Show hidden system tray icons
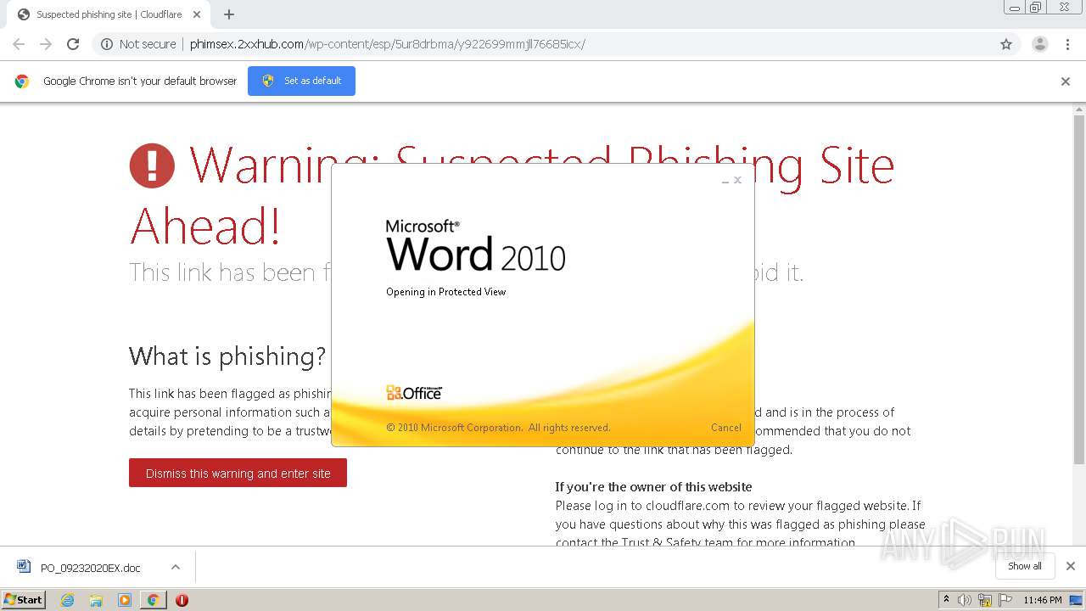 coord(947,600)
